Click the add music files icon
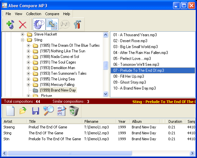 click(x=11, y=24)
